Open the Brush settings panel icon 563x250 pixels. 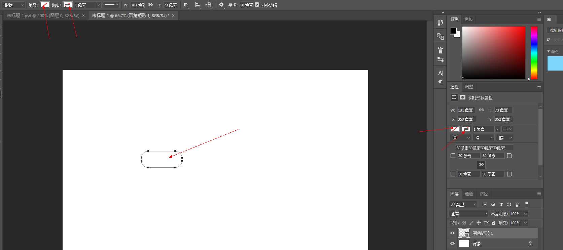[440, 60]
